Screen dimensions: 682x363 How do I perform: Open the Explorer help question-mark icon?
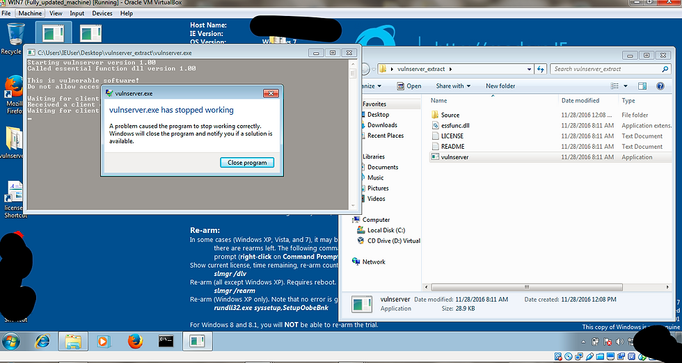tap(660, 86)
